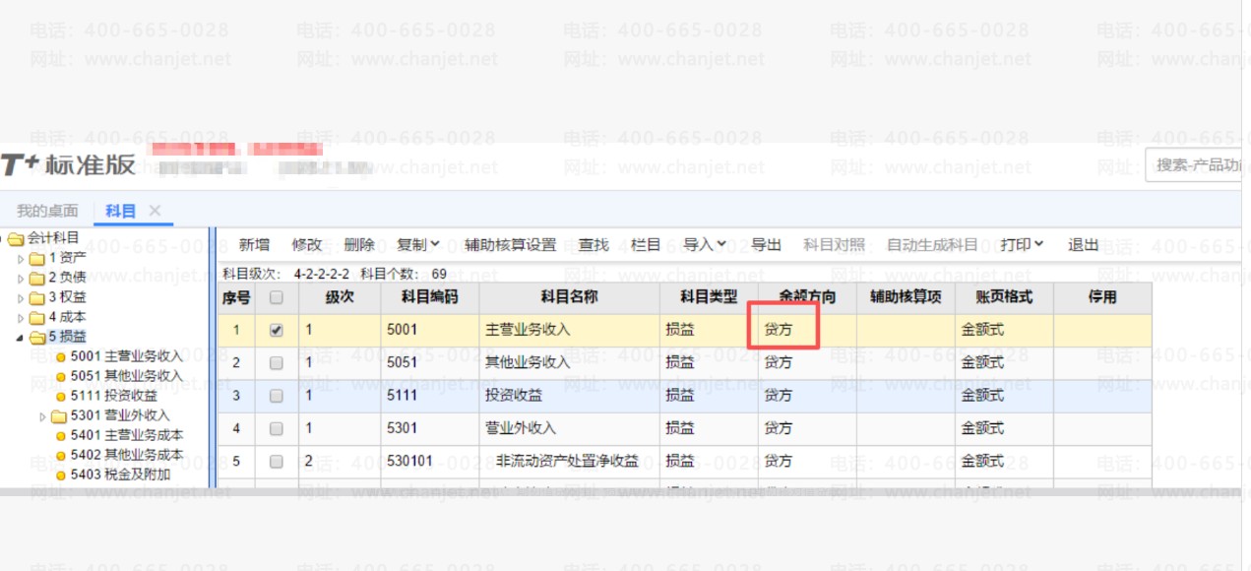Expand the 1 资产 tree node arrow
The height and width of the screenshot is (571, 1251).
pos(21,258)
